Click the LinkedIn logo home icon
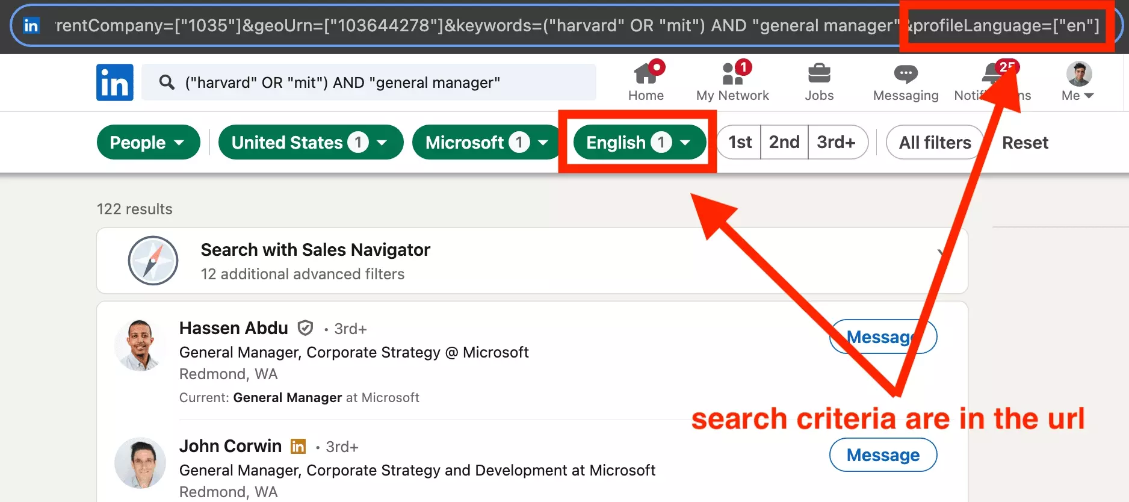 pos(115,82)
